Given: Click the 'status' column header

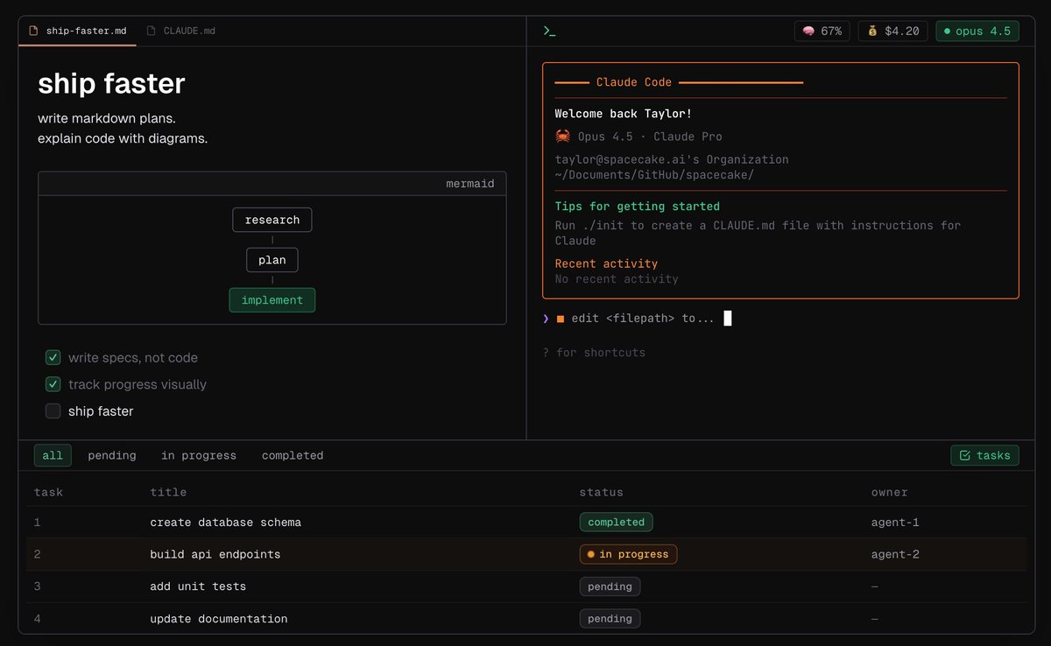Looking at the screenshot, I should (x=602, y=492).
